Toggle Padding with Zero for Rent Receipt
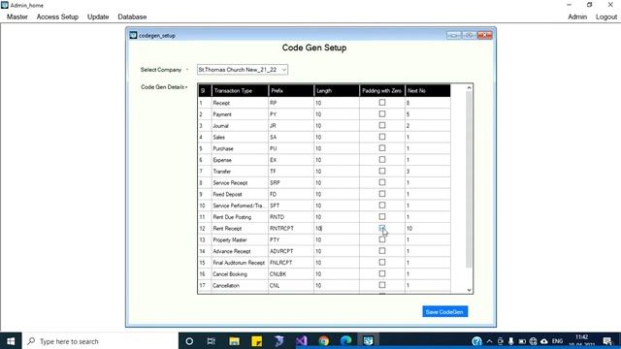This screenshot has width=621, height=349. pos(382,228)
